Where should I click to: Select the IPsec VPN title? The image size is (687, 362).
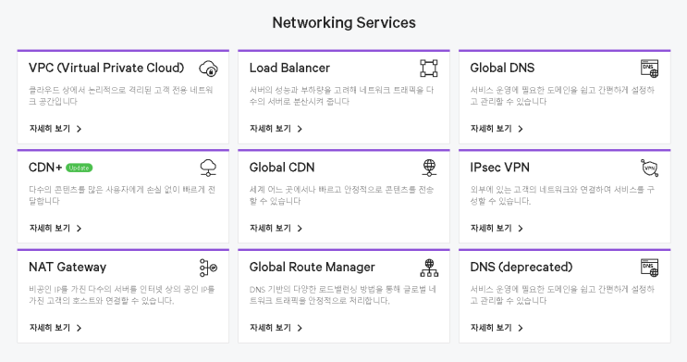click(x=500, y=168)
